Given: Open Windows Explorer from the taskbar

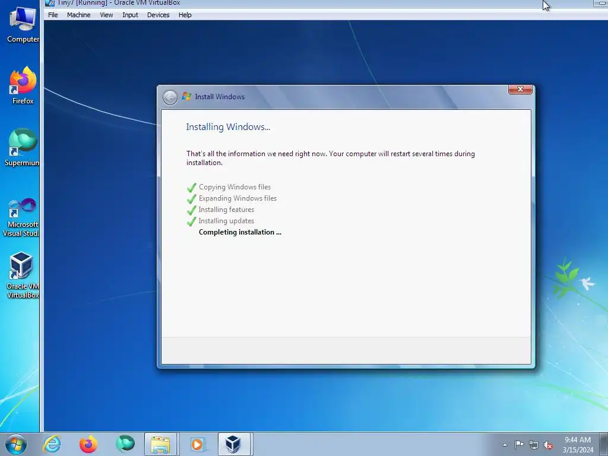Looking at the screenshot, I should 160,444.
